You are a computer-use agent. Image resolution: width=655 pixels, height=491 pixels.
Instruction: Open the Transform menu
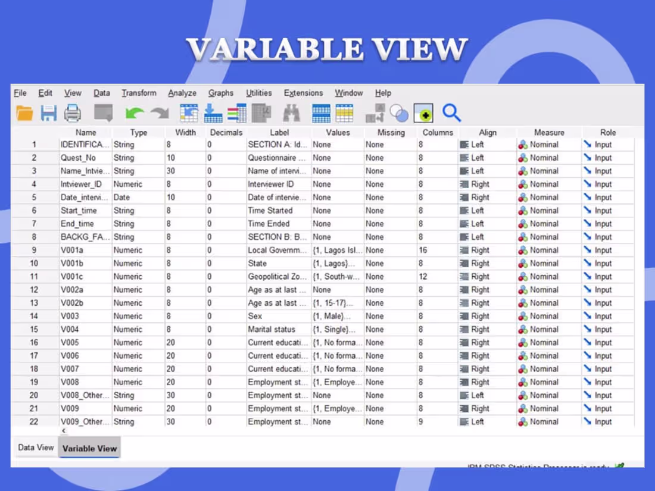[139, 93]
